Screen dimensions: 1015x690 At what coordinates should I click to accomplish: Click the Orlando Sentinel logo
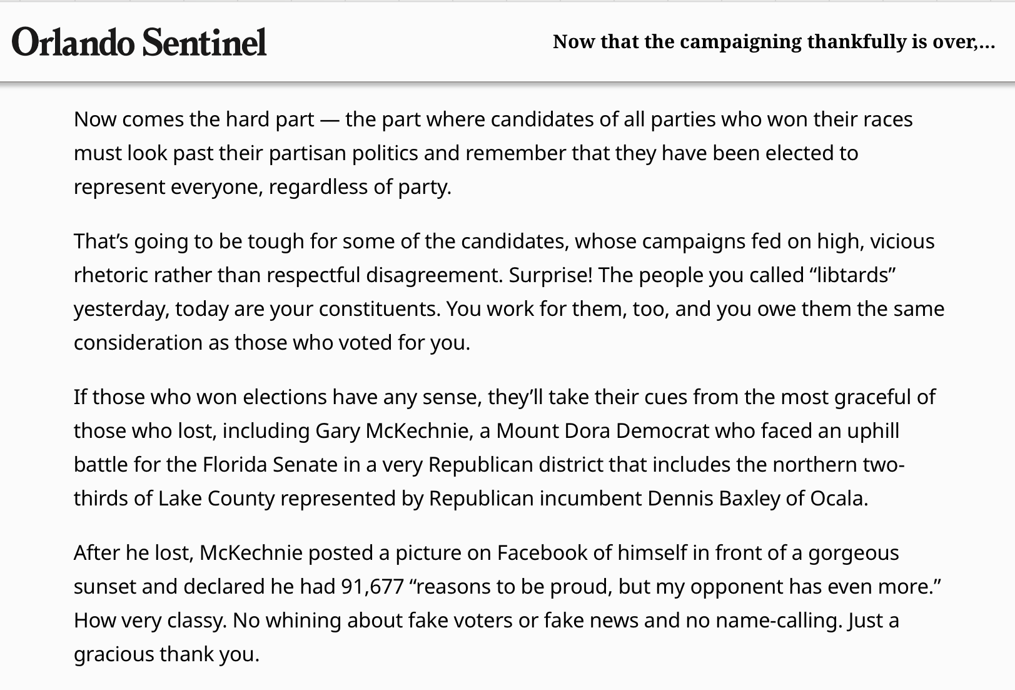pyautogui.click(x=139, y=42)
